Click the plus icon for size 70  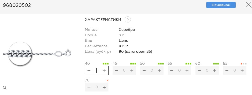(104, 87)
